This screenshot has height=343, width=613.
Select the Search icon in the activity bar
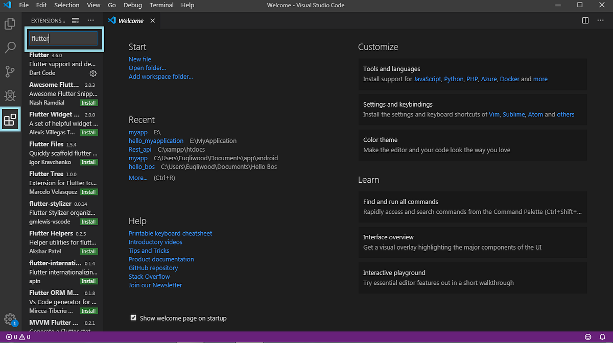coord(10,47)
